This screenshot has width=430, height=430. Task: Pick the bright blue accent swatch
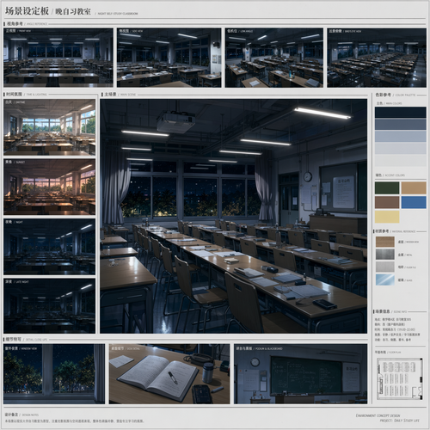pyautogui.click(x=414, y=202)
